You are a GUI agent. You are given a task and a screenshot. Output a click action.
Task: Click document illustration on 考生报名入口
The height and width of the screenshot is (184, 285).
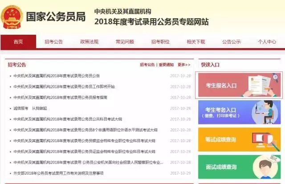tap(260, 85)
